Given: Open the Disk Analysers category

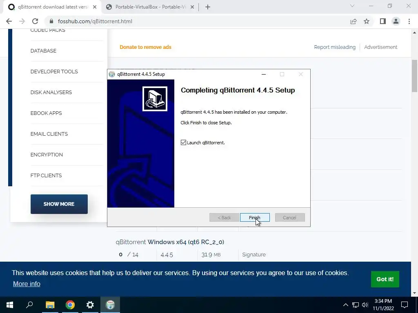Looking at the screenshot, I should tap(51, 93).
